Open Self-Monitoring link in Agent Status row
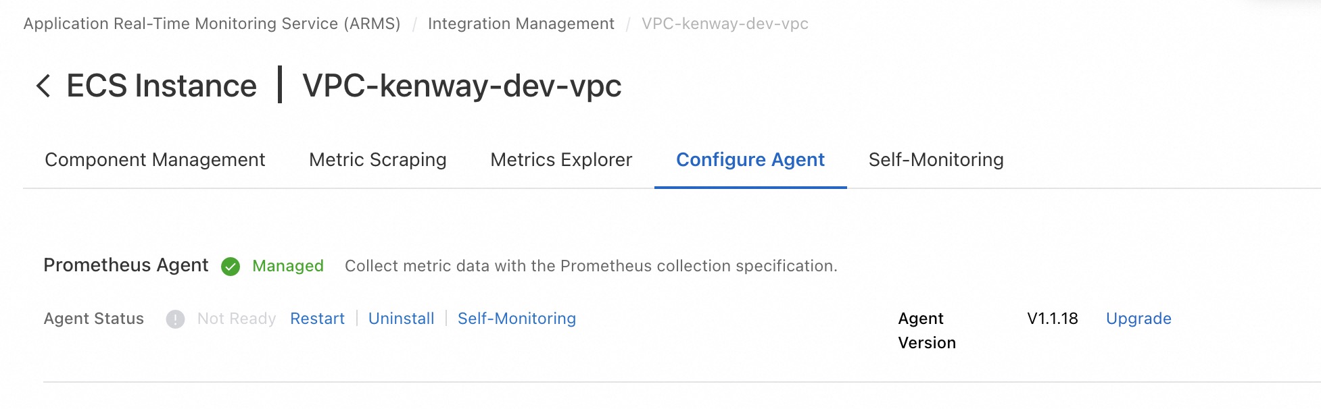1321x409 pixels. click(517, 319)
